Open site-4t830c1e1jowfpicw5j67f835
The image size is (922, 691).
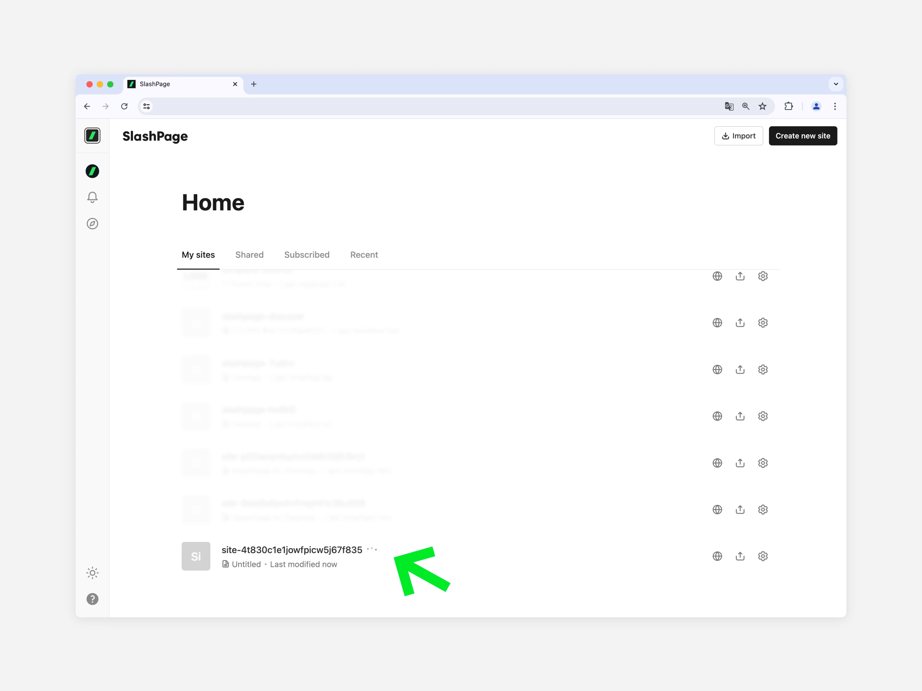point(292,550)
